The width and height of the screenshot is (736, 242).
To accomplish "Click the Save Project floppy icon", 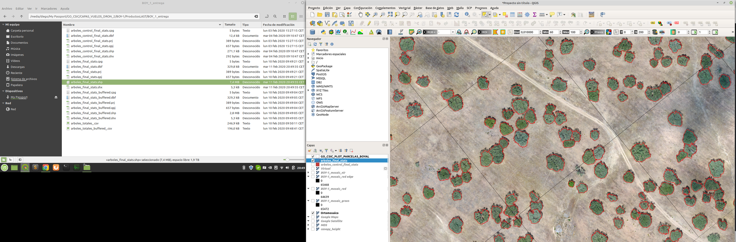I will click(327, 14).
